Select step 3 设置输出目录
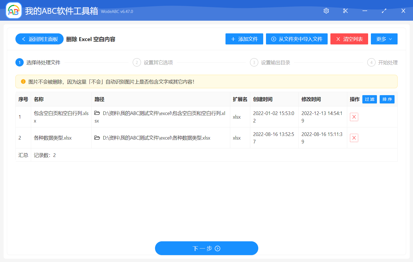 [254, 62]
